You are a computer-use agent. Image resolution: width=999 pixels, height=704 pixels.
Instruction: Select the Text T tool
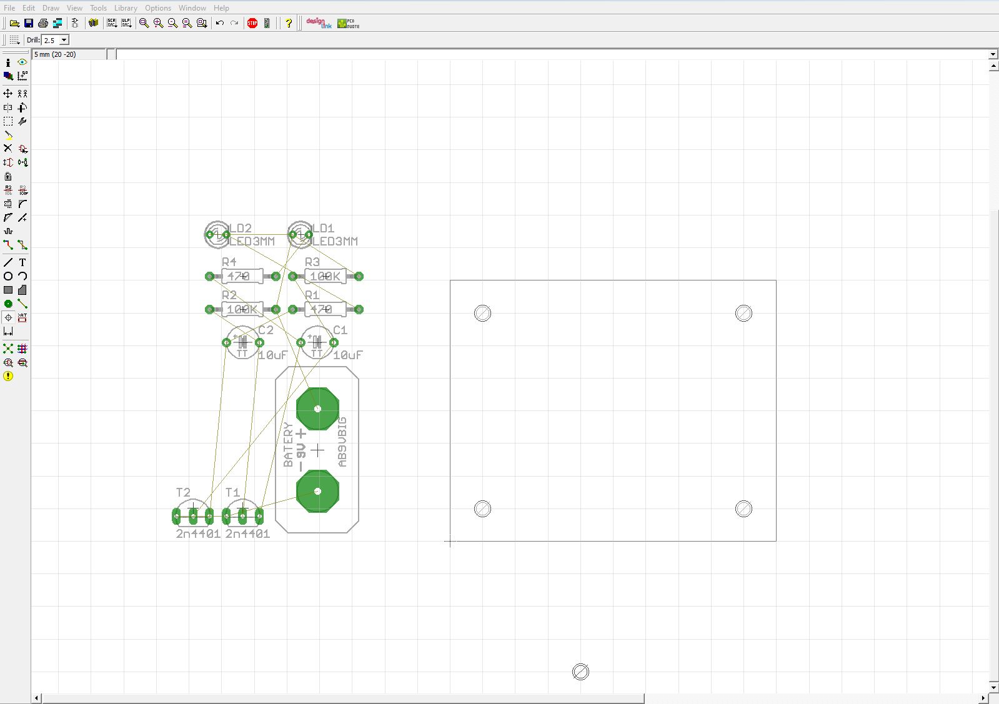(22, 262)
